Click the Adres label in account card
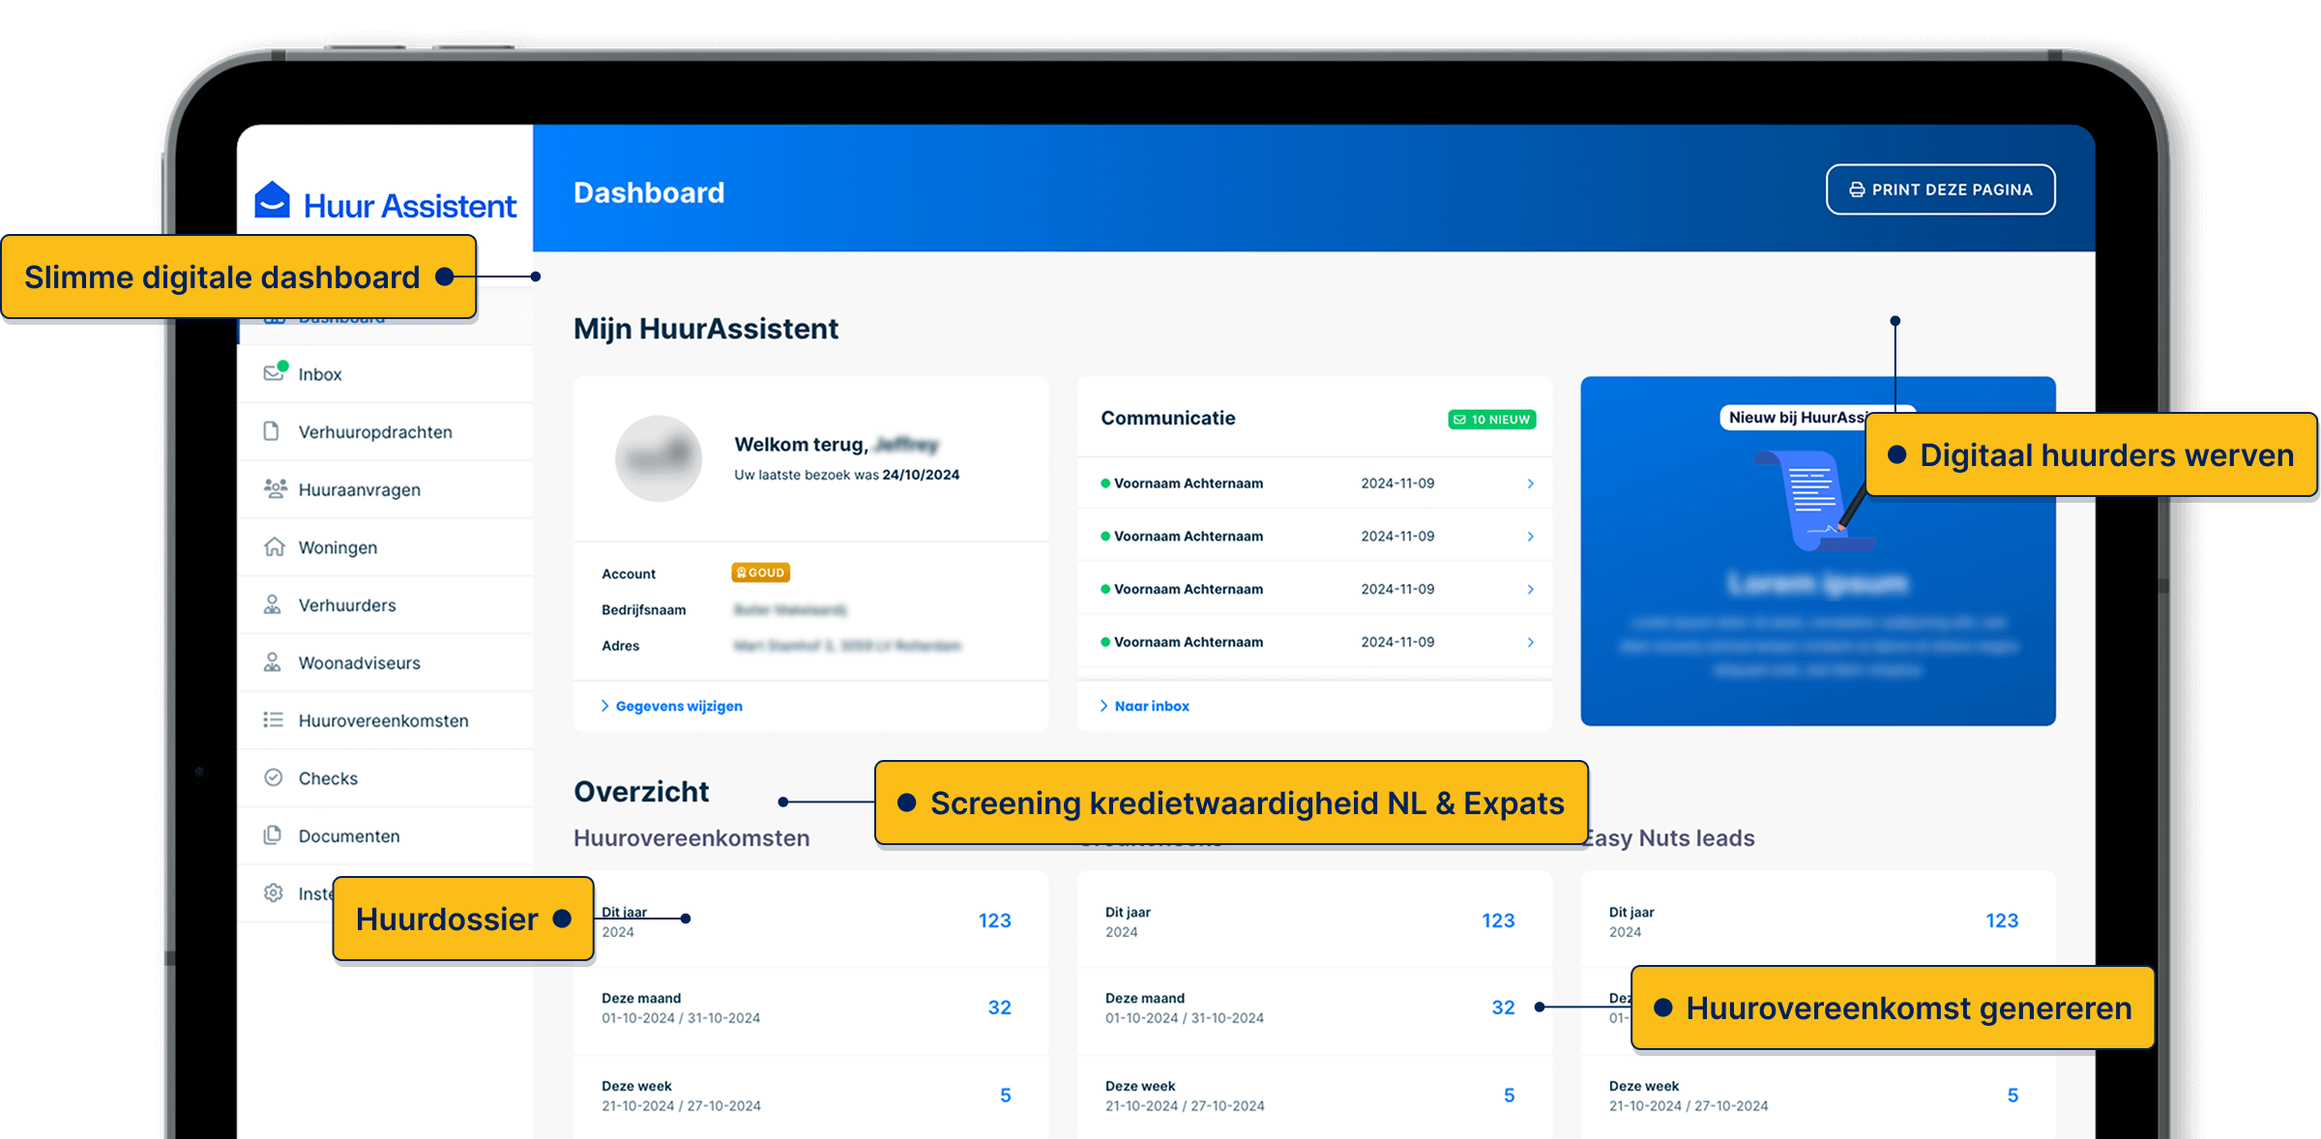2321x1139 pixels. (x=621, y=646)
